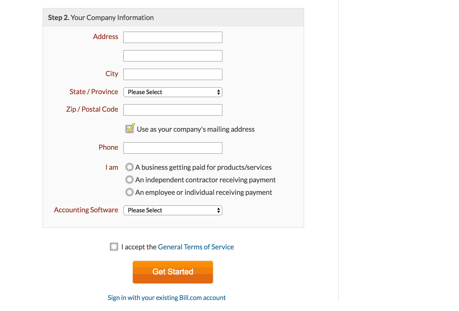Open the General Terms of Service link
This screenshot has height=311, width=459.
click(x=196, y=247)
